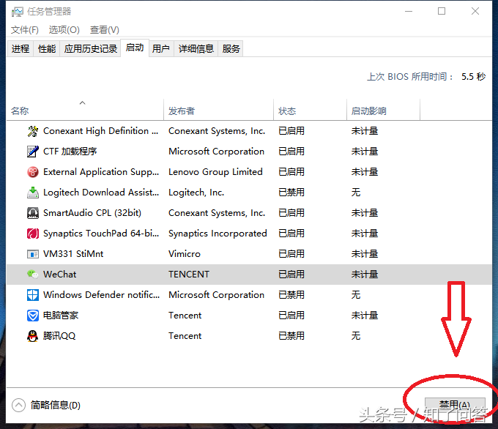
Task: Click 已启用 status in VM331 StiMnt row
Action: [x=291, y=254]
